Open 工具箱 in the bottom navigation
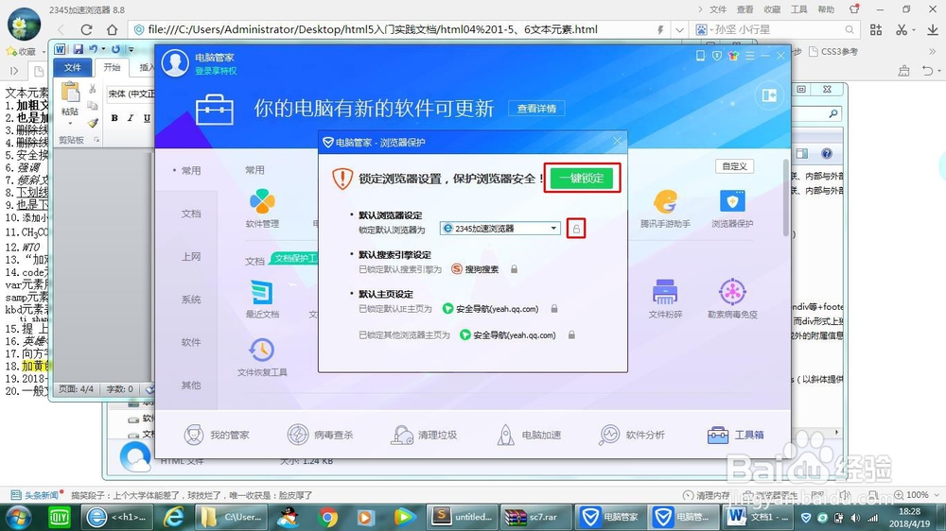 click(735, 435)
